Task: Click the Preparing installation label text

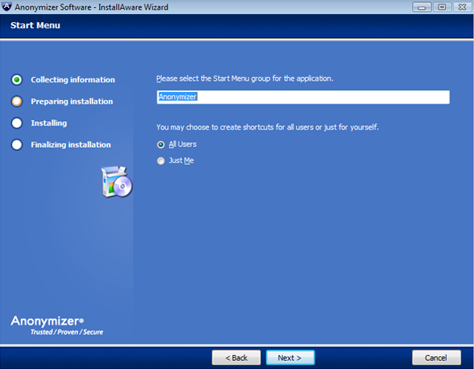Action: tap(71, 101)
